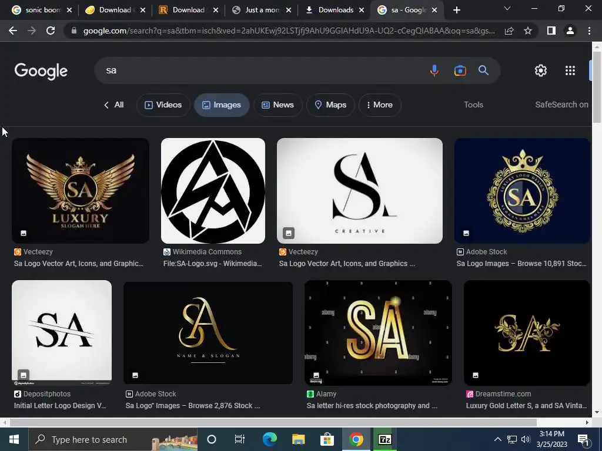Click the vertical page scrollbar
Viewport: 602px width, 451px height.
(x=597, y=86)
